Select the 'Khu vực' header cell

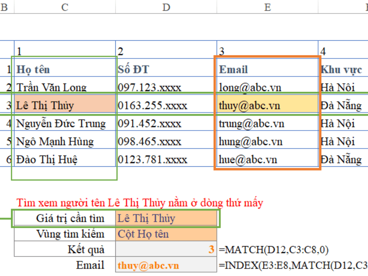pos(343,69)
